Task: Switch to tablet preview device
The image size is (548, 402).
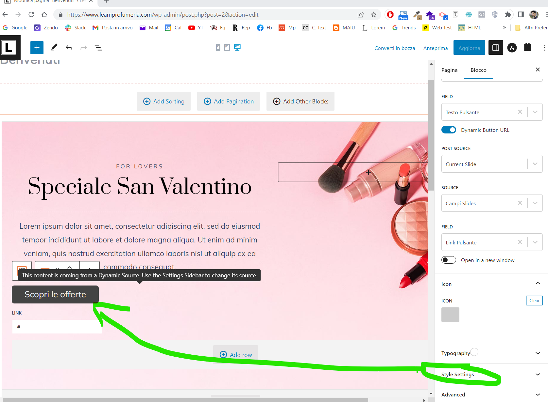Action: coord(227,48)
